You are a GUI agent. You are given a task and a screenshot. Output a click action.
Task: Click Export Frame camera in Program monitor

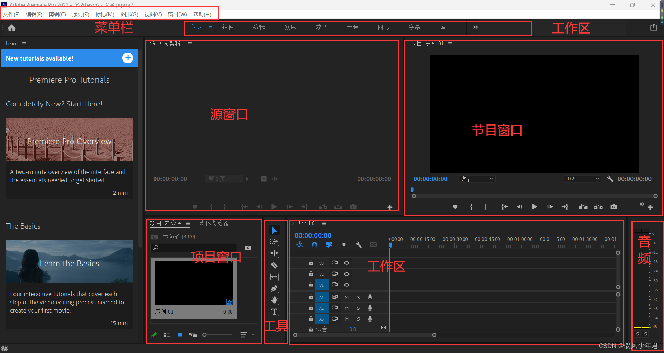click(614, 207)
